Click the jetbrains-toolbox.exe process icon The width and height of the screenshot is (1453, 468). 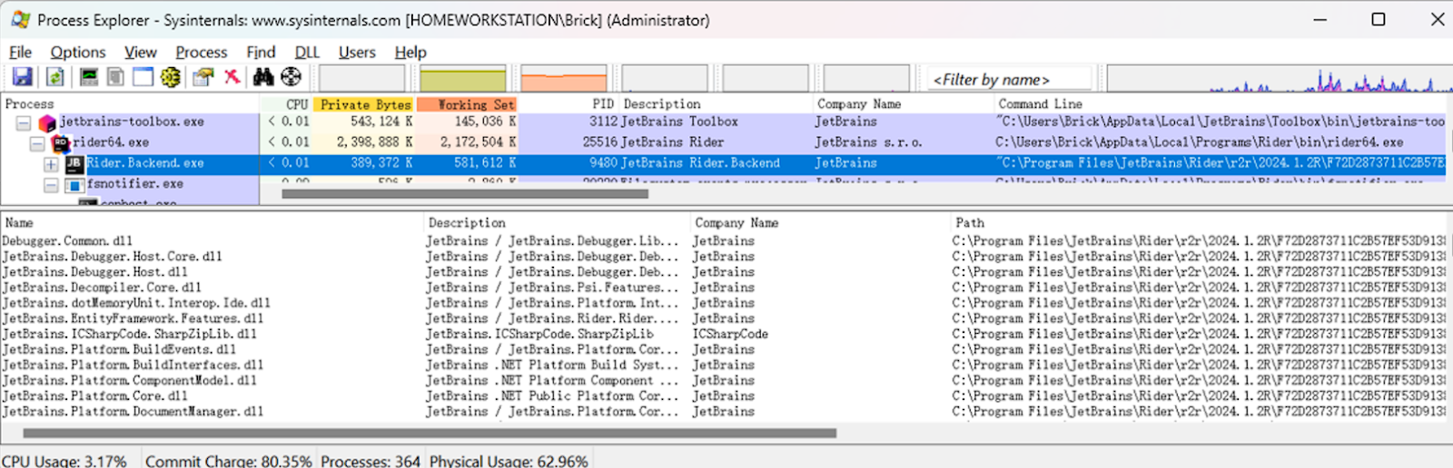[47, 122]
